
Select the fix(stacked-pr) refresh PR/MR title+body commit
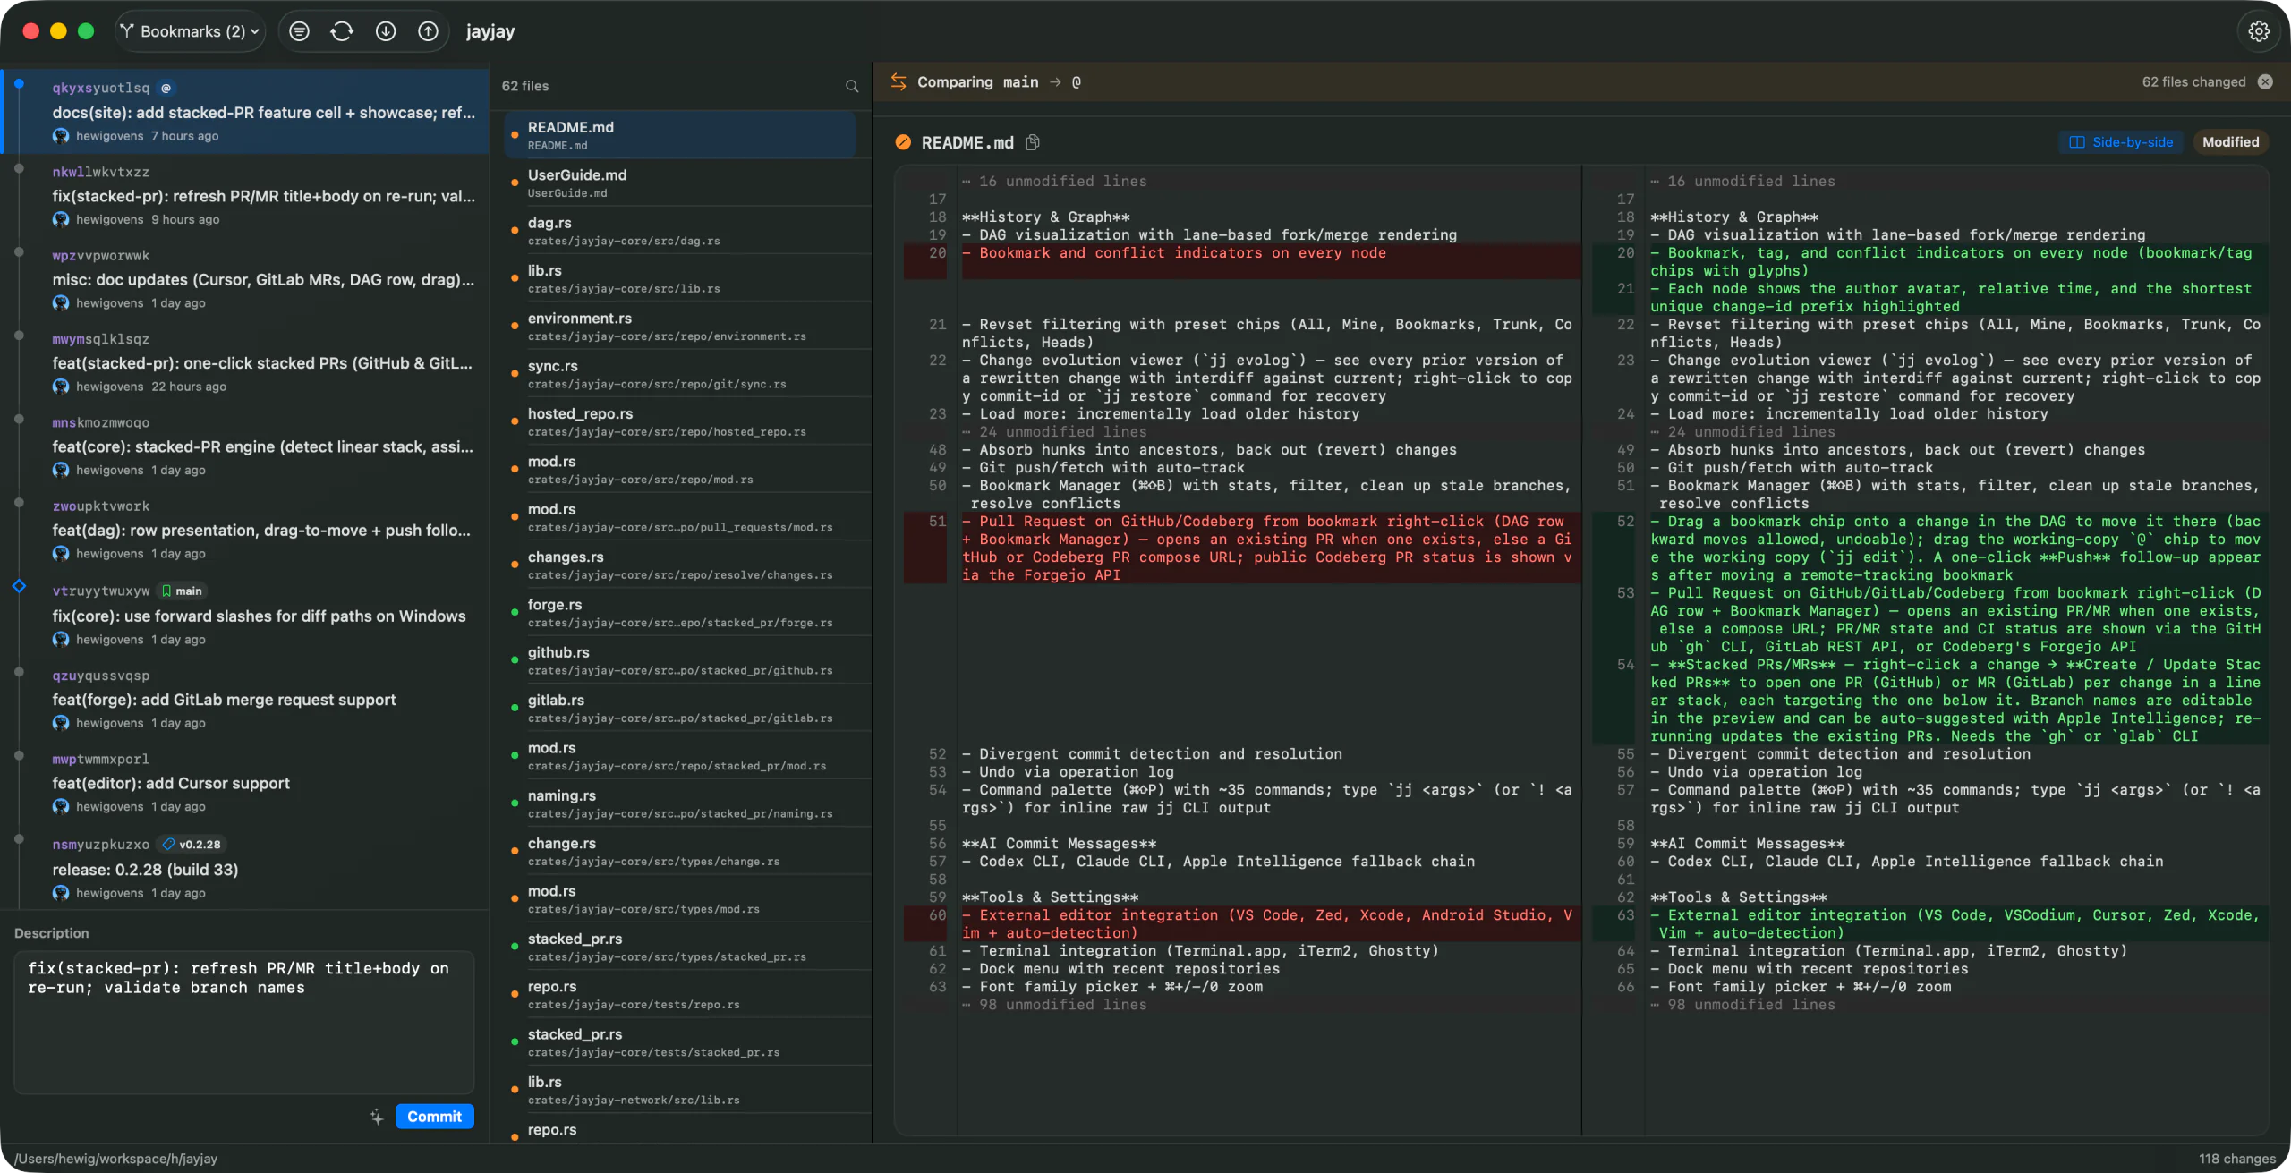(x=245, y=195)
